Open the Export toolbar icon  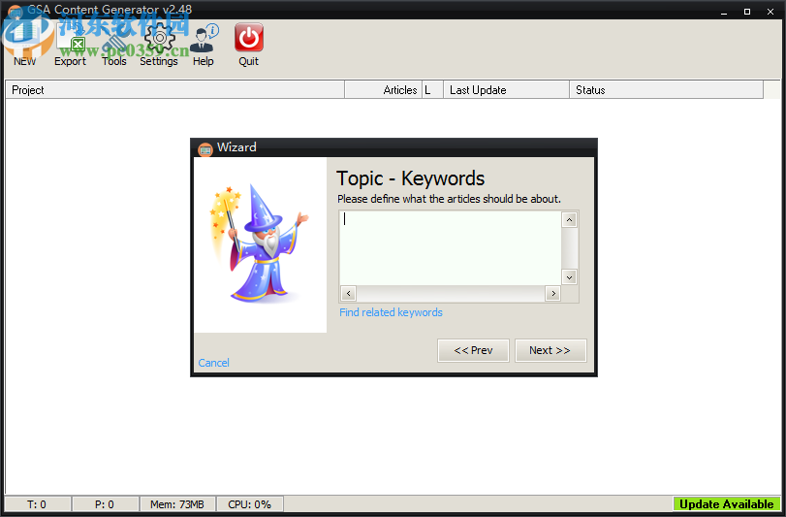click(x=70, y=43)
